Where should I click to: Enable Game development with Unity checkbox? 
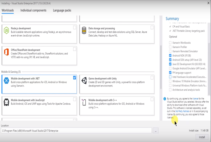[x=152, y=78]
